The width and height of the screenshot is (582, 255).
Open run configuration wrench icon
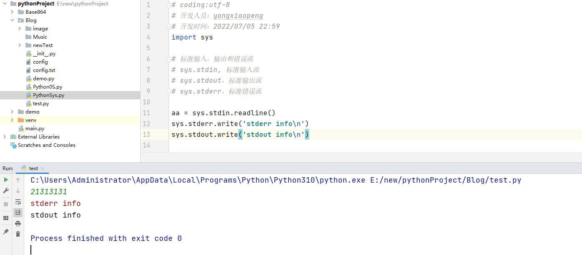(6, 191)
